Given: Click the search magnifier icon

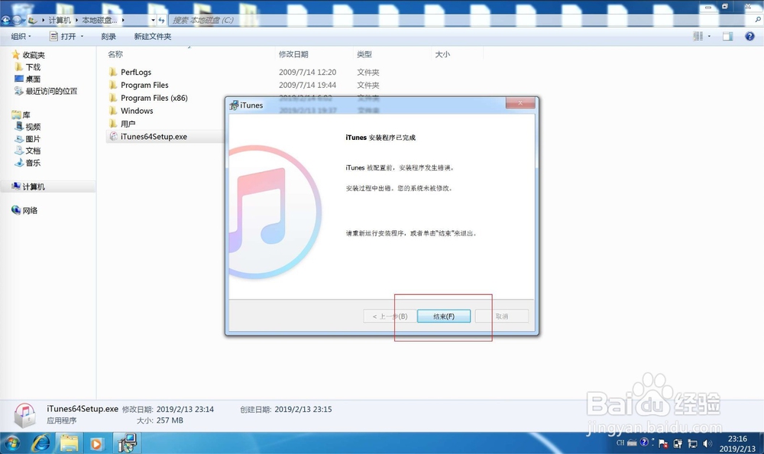Looking at the screenshot, I should click(x=757, y=20).
